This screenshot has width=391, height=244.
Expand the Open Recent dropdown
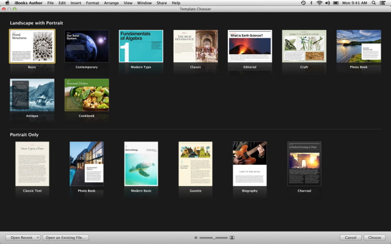click(x=23, y=237)
